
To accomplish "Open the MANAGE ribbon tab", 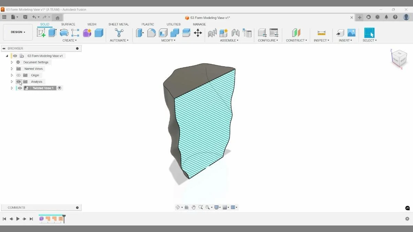I will click(x=199, y=24).
